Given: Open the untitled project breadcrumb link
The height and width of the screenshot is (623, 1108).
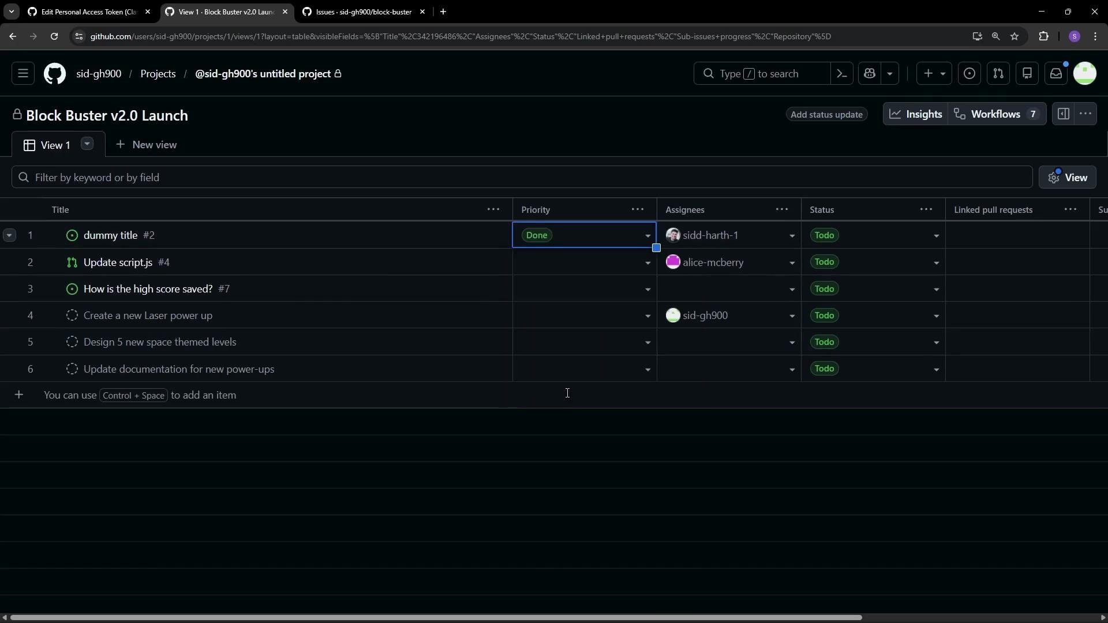Looking at the screenshot, I should (x=268, y=74).
